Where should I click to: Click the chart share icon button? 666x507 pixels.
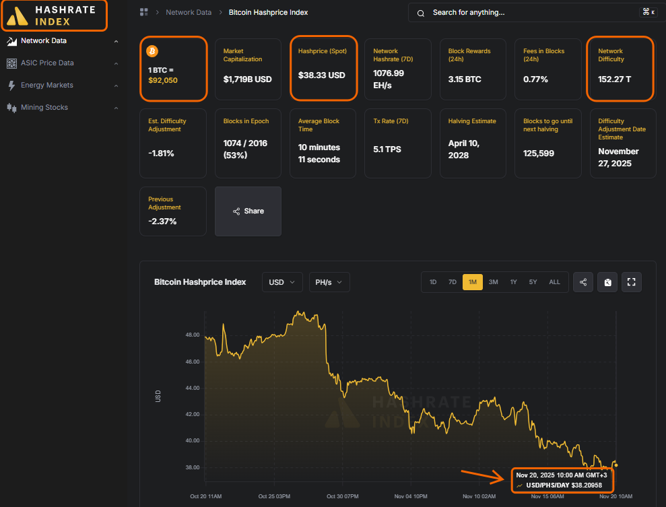pos(582,282)
